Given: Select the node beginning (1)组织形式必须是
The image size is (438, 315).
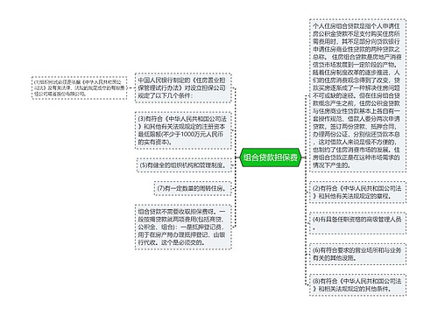Looking at the screenshot, I should pos(80,87).
